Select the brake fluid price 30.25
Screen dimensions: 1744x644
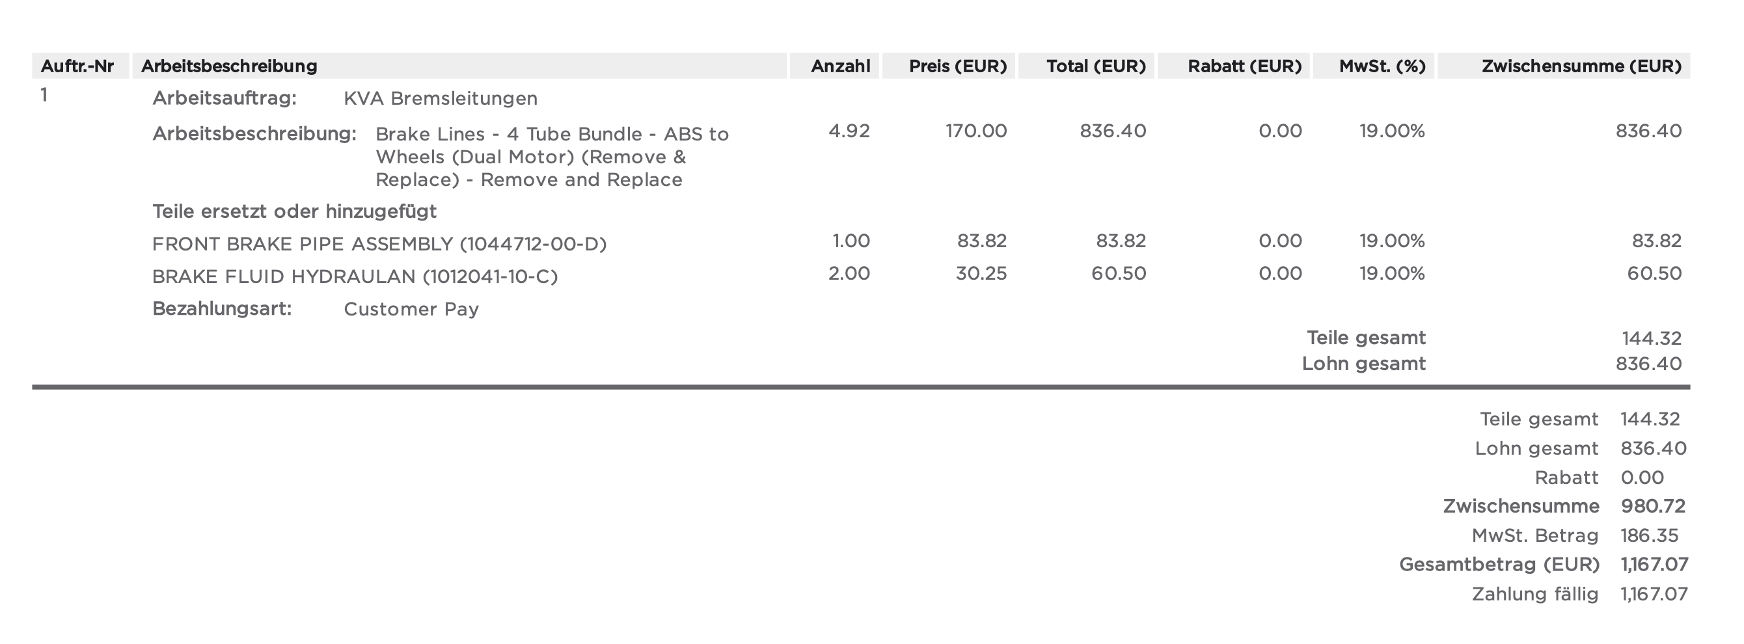coord(982,274)
